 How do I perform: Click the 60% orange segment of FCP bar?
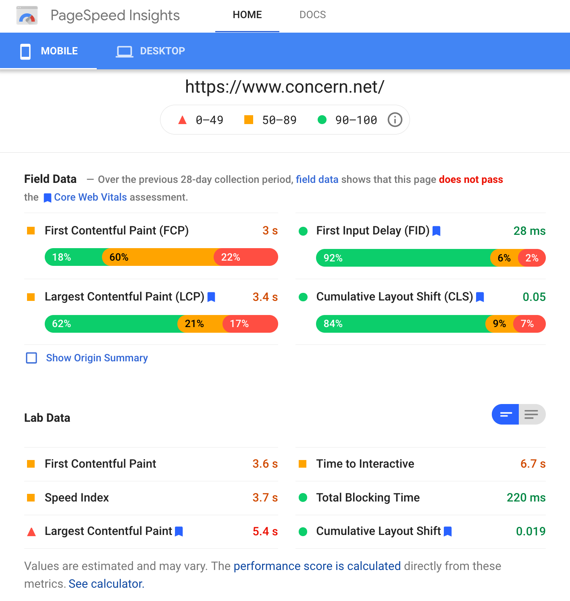(x=158, y=257)
